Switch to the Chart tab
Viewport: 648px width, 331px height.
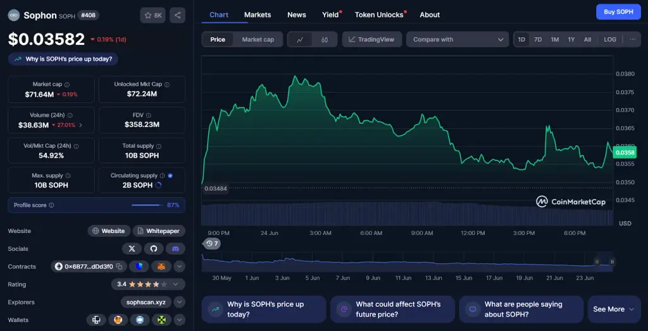[x=218, y=15]
